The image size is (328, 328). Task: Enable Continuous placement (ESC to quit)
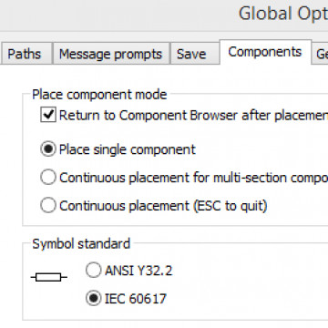pyautogui.click(x=48, y=206)
